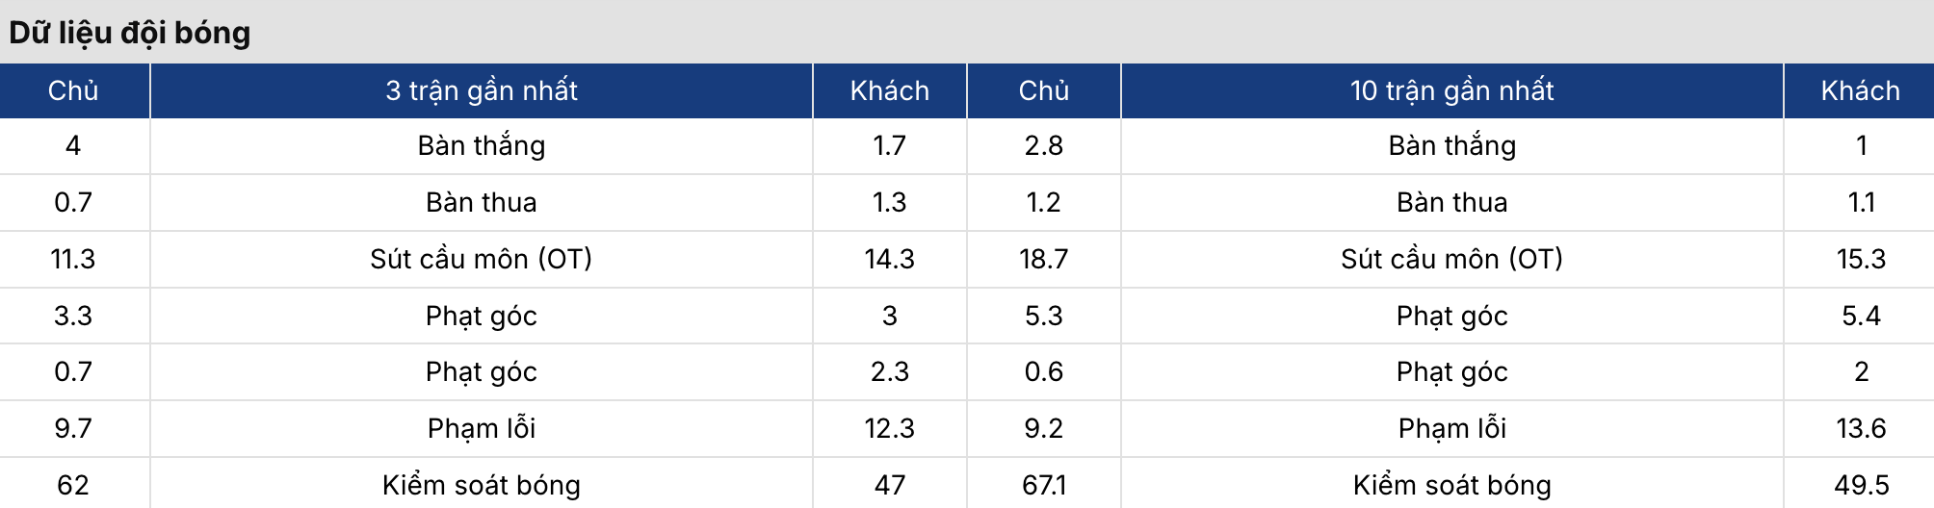Select the 18.7 shots value cell
The height and width of the screenshot is (508, 1934).
[x=1043, y=259]
